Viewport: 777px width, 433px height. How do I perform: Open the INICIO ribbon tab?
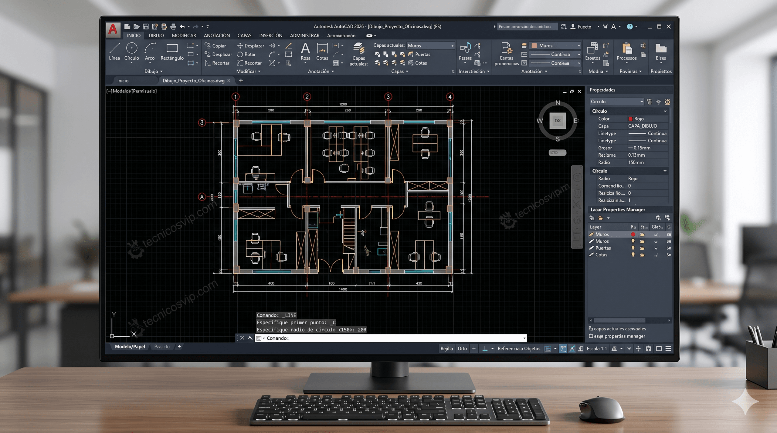pos(134,36)
